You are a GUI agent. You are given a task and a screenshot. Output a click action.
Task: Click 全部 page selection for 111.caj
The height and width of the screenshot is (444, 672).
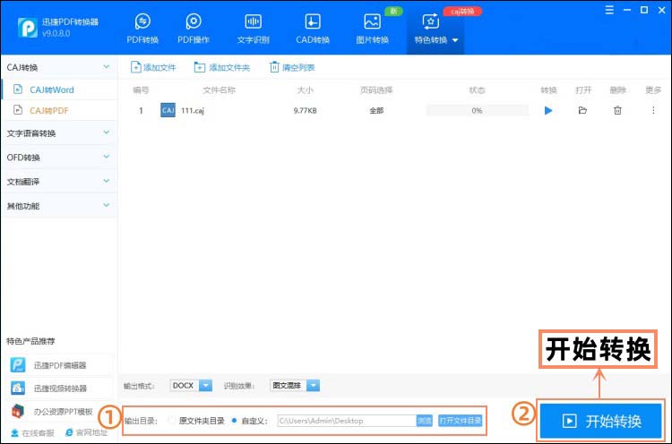(x=376, y=110)
